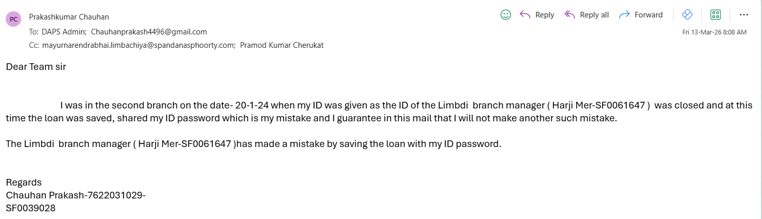Open the green Apps grid icon

716,15
